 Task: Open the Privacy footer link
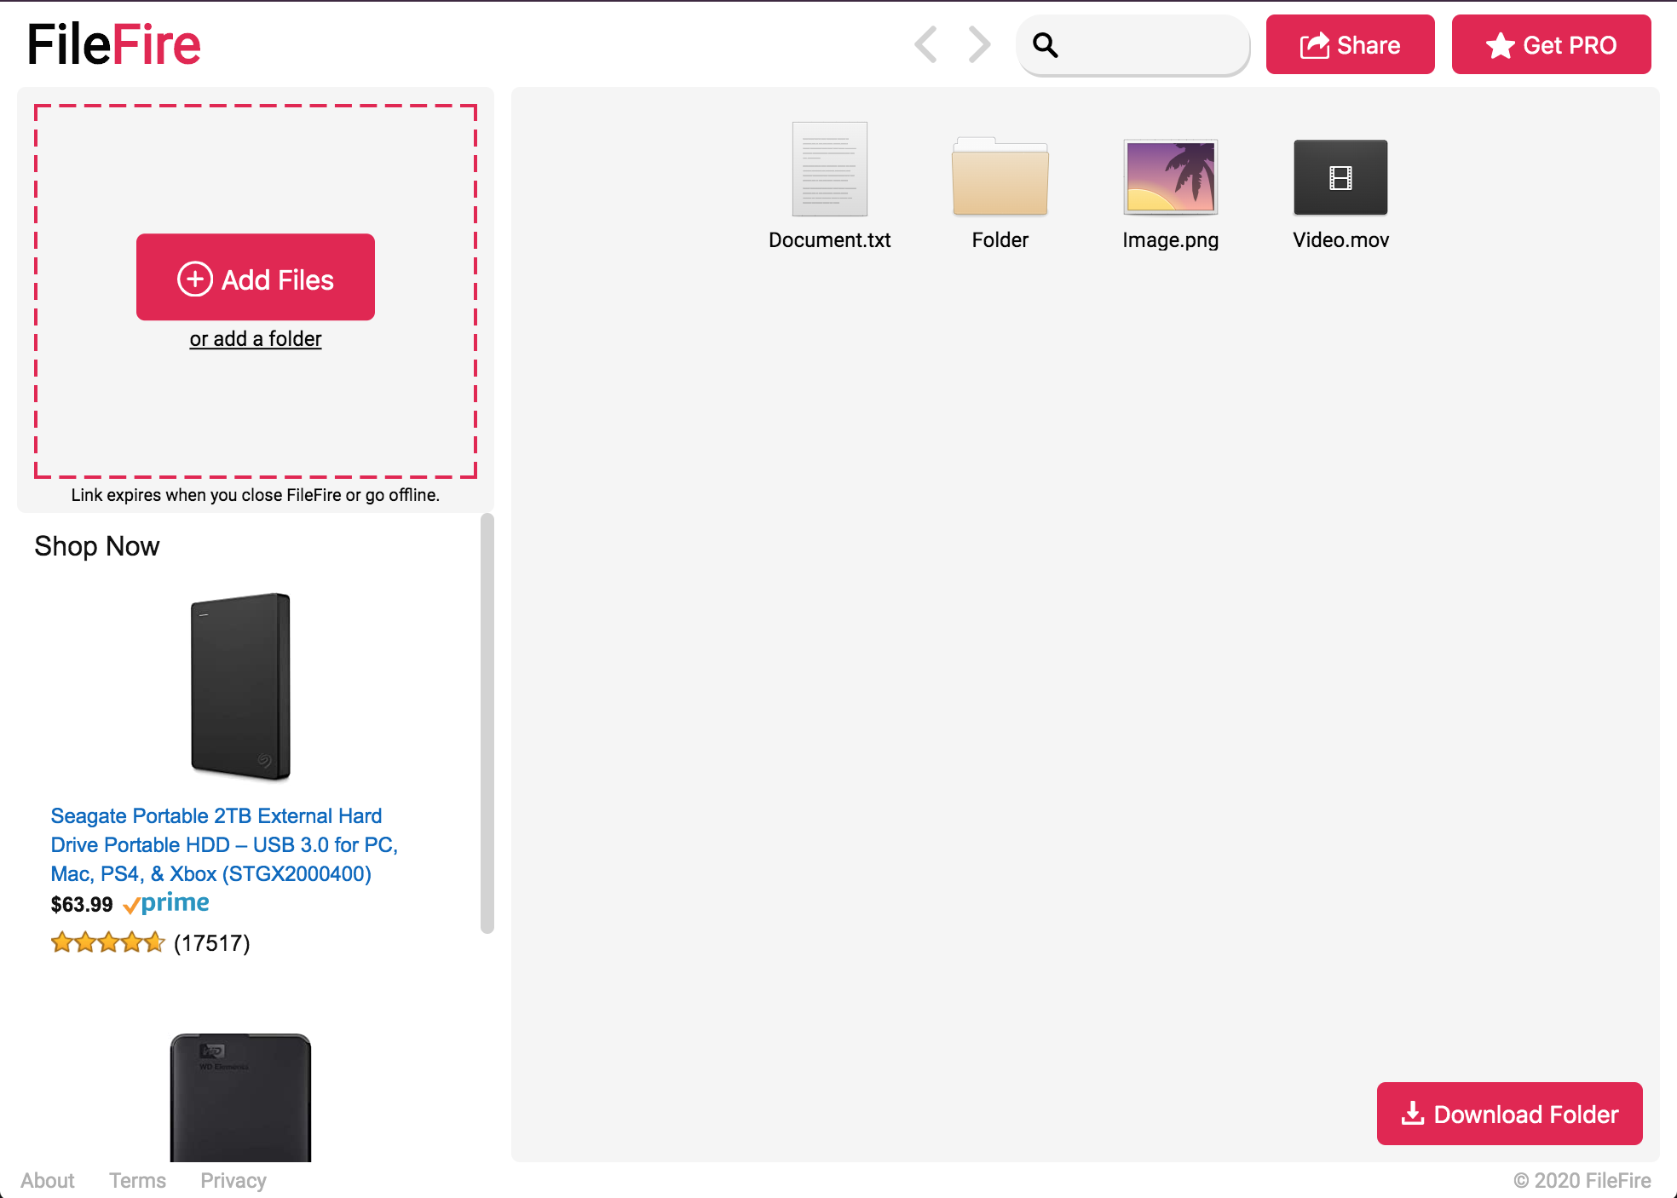[x=233, y=1180]
